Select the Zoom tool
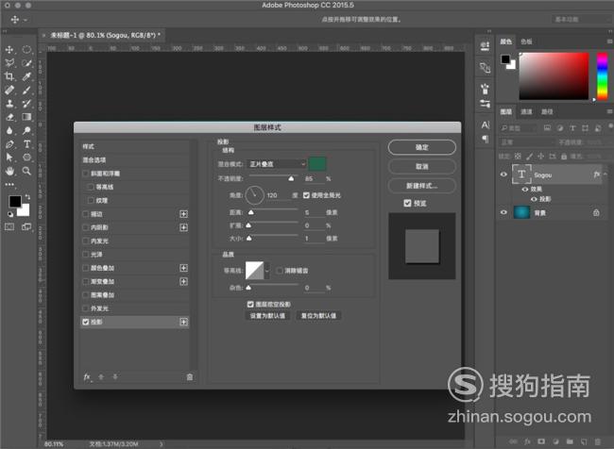 [26, 171]
